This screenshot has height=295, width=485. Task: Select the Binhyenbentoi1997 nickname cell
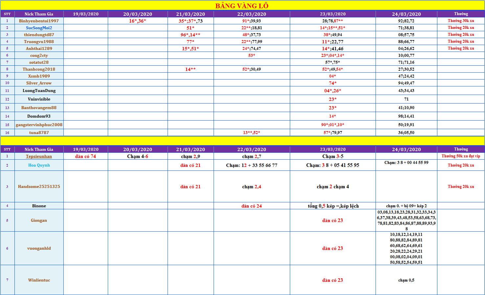pos(39,21)
